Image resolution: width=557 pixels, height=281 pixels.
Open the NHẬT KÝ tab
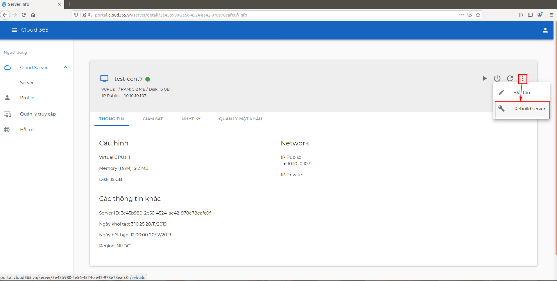click(191, 119)
